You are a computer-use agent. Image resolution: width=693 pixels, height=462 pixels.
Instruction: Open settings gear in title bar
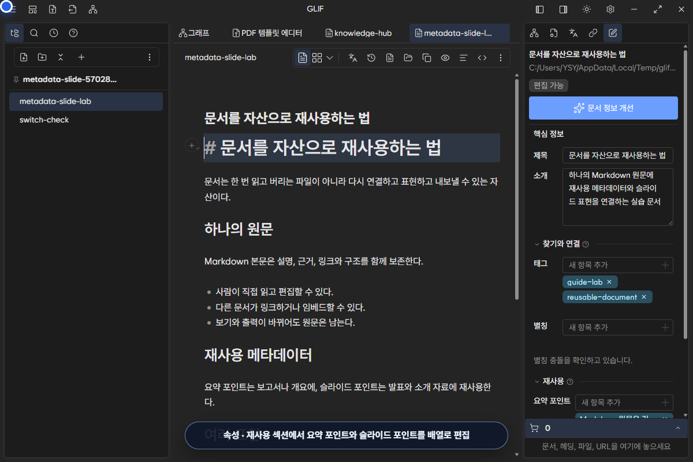coord(610,9)
